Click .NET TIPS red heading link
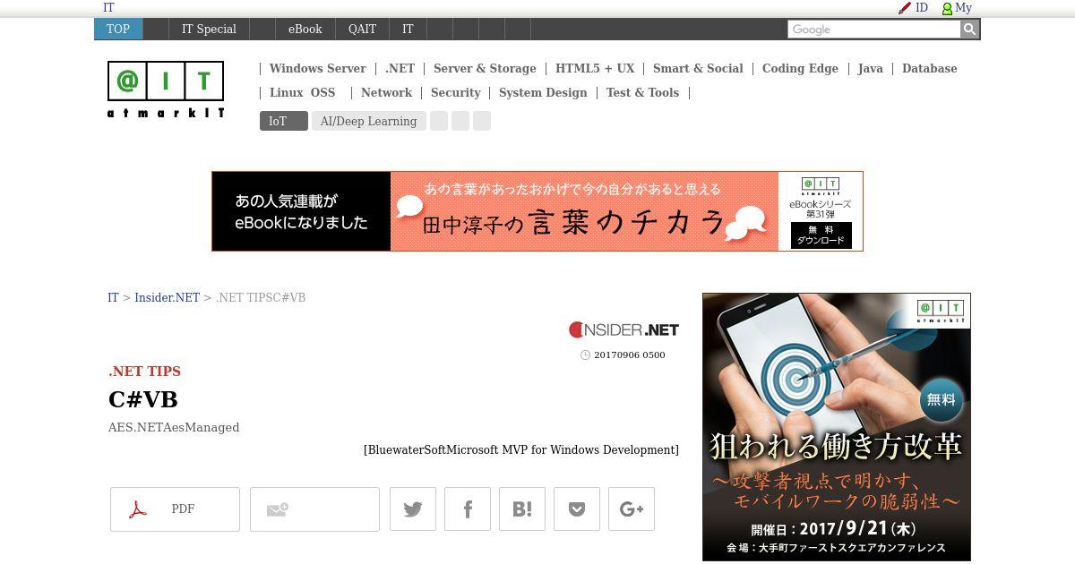Screen dimensions: 1075x564 tap(144, 372)
